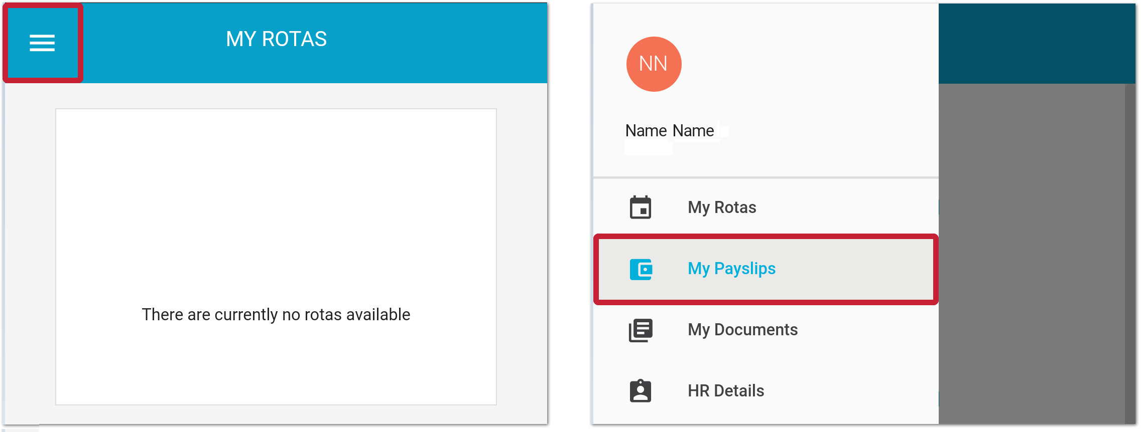Go to My Documents label
Image resolution: width=1144 pixels, height=432 pixels.
pos(742,330)
